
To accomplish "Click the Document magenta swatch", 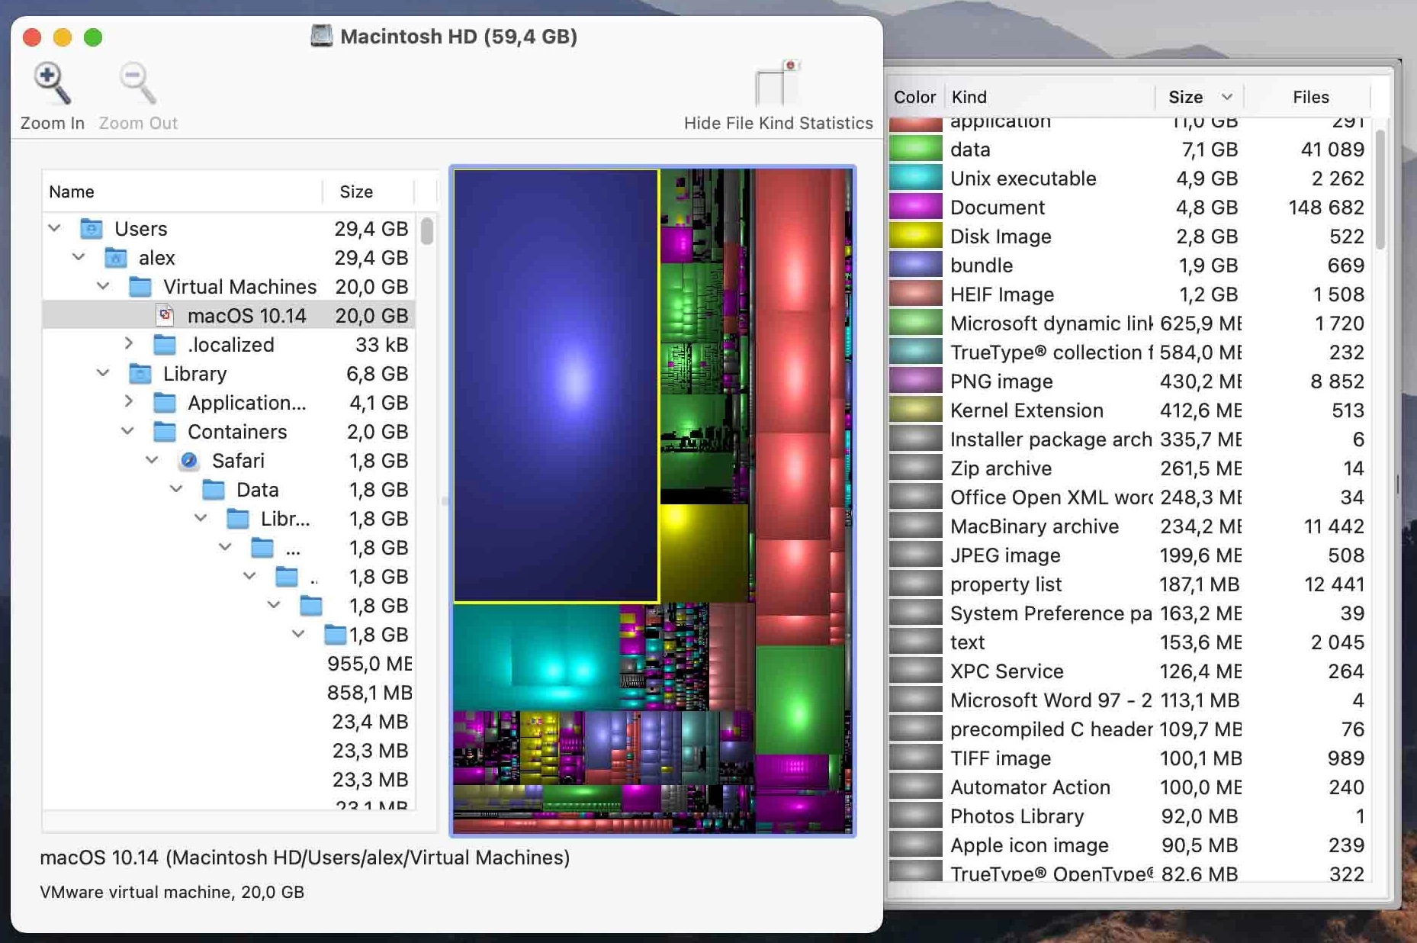I will coord(916,208).
